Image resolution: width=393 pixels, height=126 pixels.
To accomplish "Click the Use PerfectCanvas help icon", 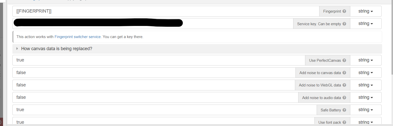I will point(344,60).
